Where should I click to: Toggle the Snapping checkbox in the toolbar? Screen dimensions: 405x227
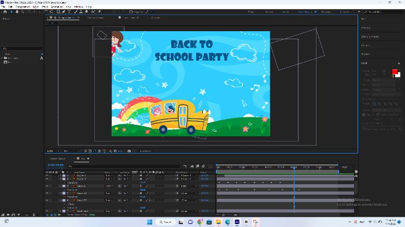click(131, 12)
